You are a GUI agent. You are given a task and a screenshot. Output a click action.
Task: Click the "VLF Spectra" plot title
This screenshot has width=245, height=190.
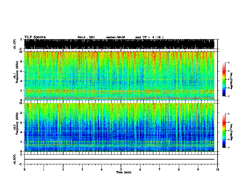[35, 37]
